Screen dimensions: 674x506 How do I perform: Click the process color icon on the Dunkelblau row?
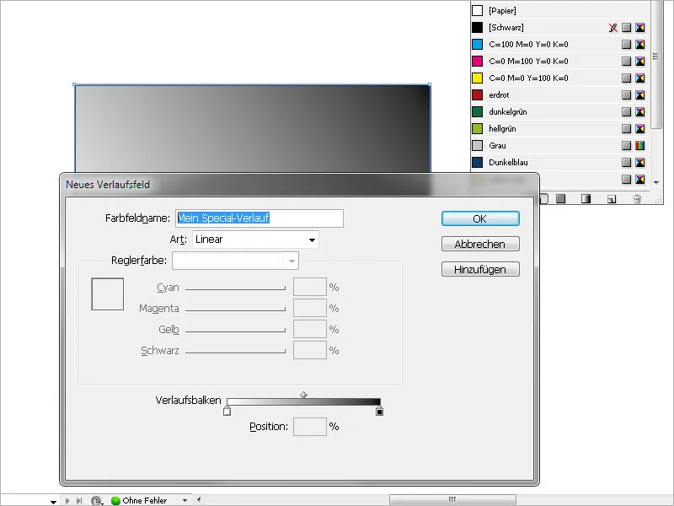click(626, 162)
